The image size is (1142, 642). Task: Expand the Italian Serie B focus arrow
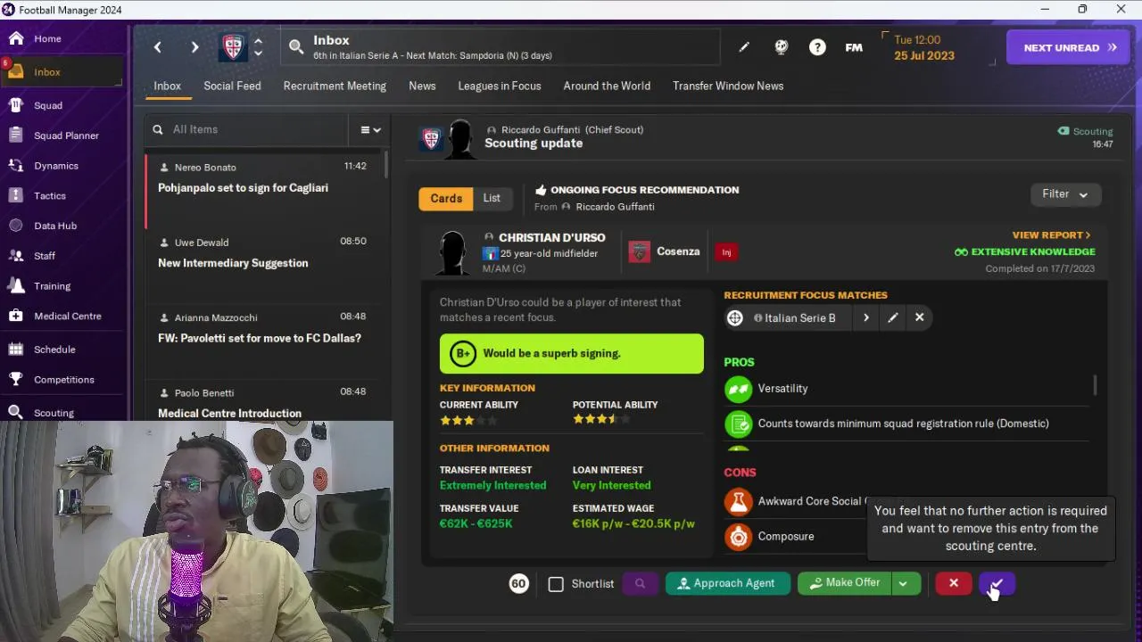tap(865, 317)
